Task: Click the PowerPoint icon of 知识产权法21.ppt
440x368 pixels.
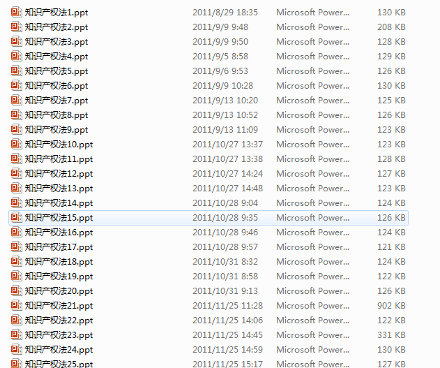Action: coord(17,306)
